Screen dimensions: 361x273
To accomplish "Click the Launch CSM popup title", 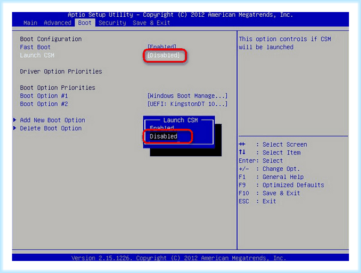I will 180,120.
